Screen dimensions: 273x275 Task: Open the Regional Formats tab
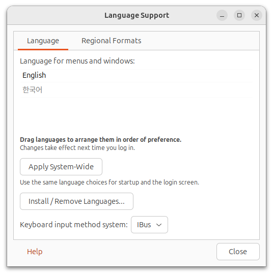[111, 41]
